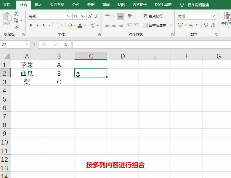This screenshot has width=231, height=178.
Task: Click Insert Function fx icon
Action: click(66, 44)
